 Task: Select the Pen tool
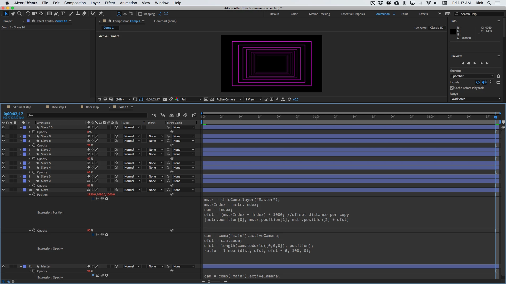[56, 14]
